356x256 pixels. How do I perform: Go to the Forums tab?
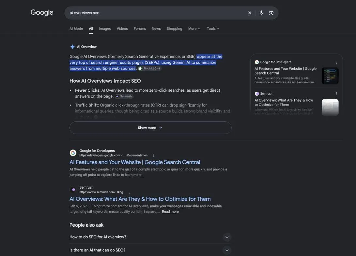coord(140,29)
